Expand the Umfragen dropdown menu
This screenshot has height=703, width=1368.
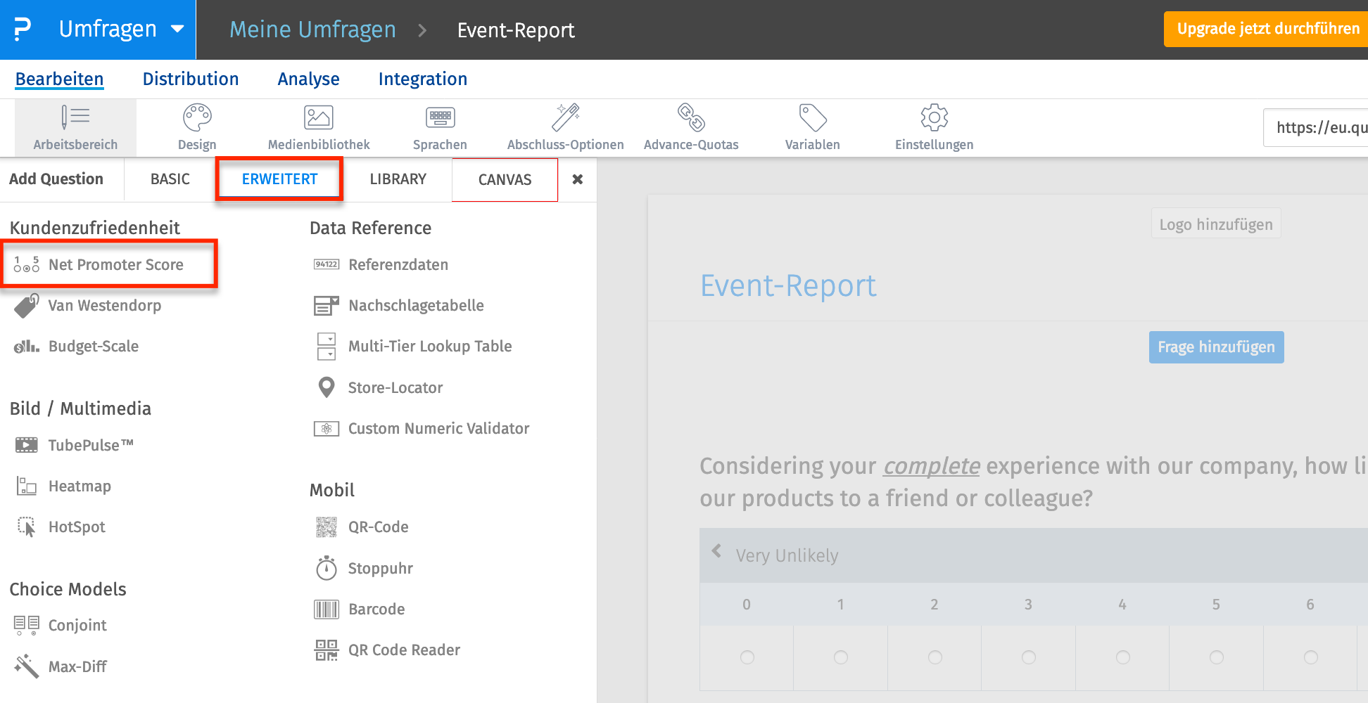(177, 30)
